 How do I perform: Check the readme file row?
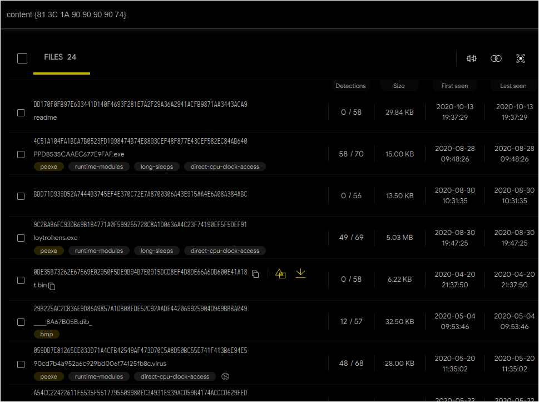point(21,113)
